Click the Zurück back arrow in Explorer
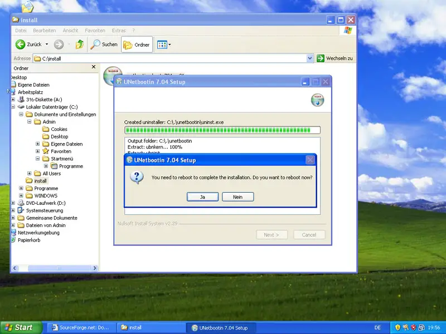Screen dimensions: 446x334 pyautogui.click(x=21, y=45)
